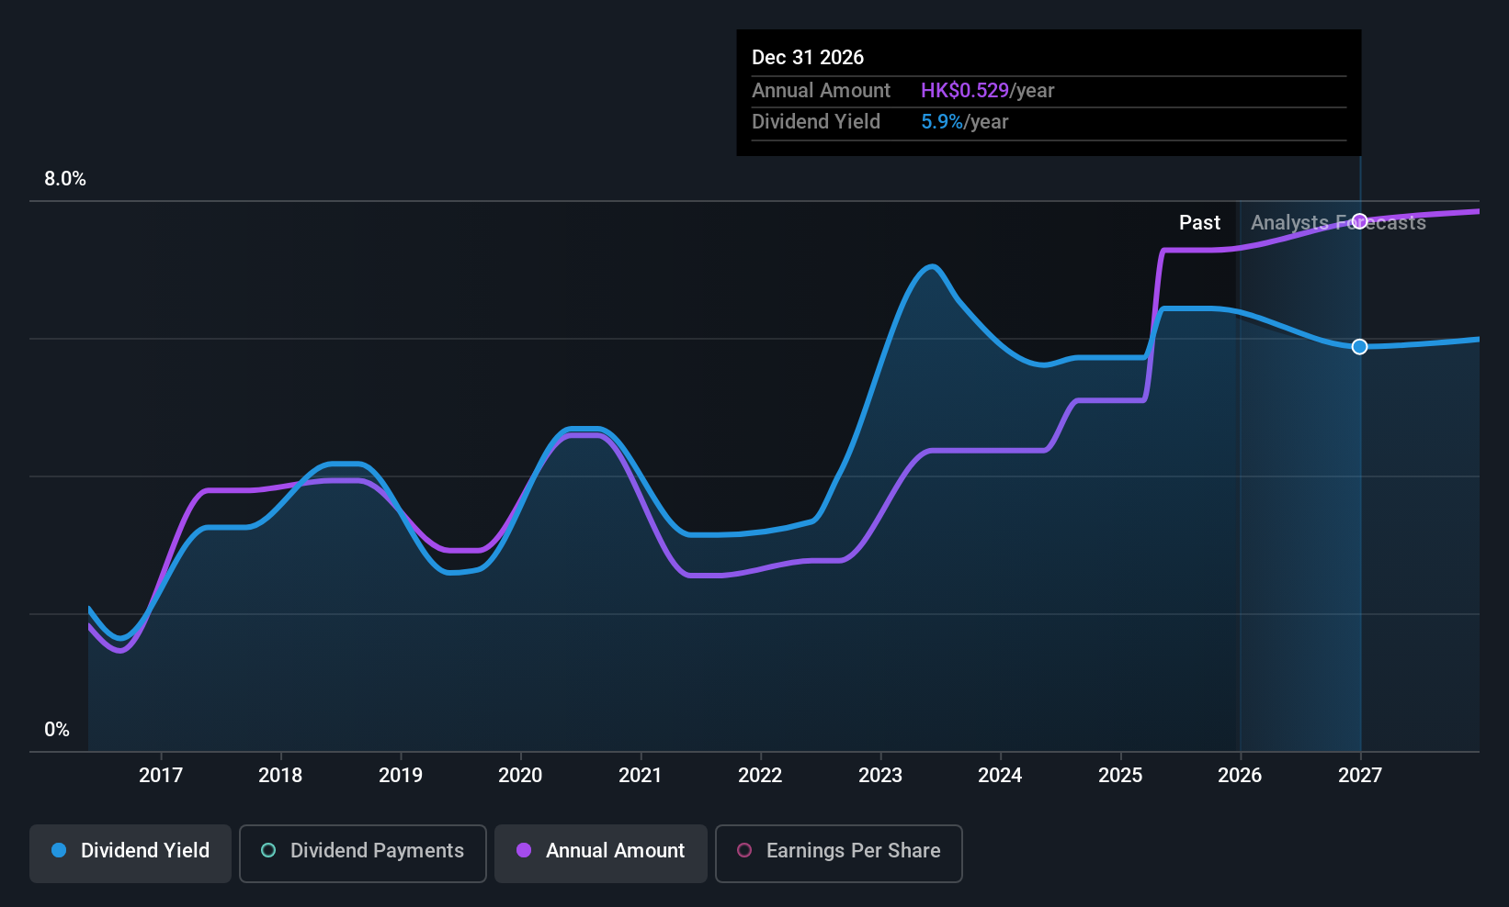Click the pink Earnings Per Share legend circle
Viewport: 1509px width, 907px height.
click(x=744, y=851)
